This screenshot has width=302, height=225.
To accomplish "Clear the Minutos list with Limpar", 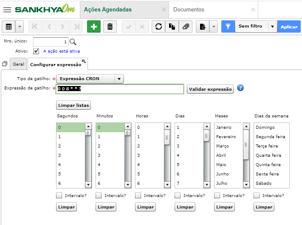I will [x=106, y=207].
